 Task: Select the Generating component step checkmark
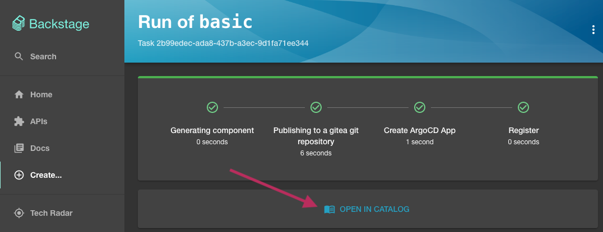click(x=212, y=107)
